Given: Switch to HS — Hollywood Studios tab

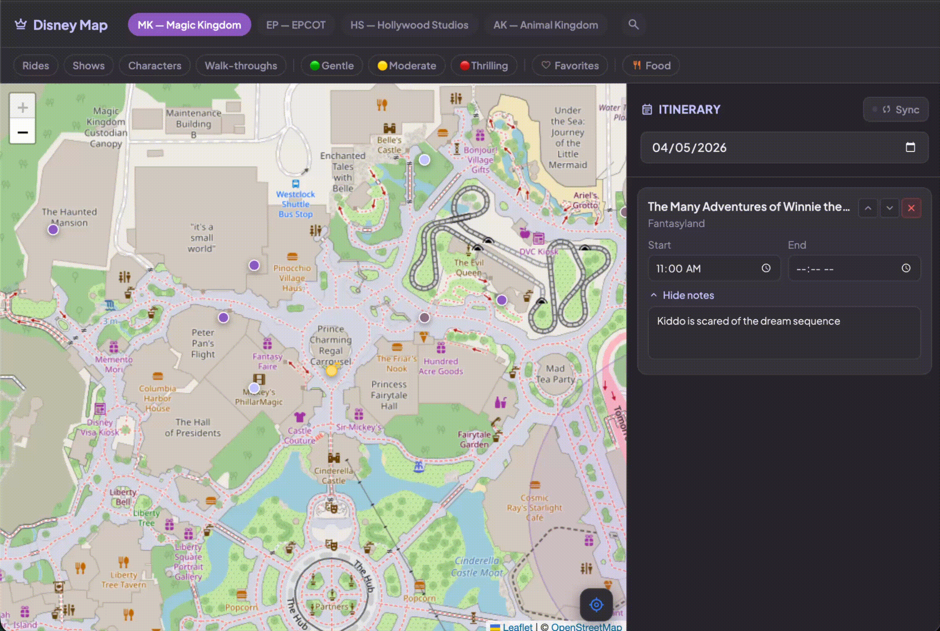Looking at the screenshot, I should 409,25.
